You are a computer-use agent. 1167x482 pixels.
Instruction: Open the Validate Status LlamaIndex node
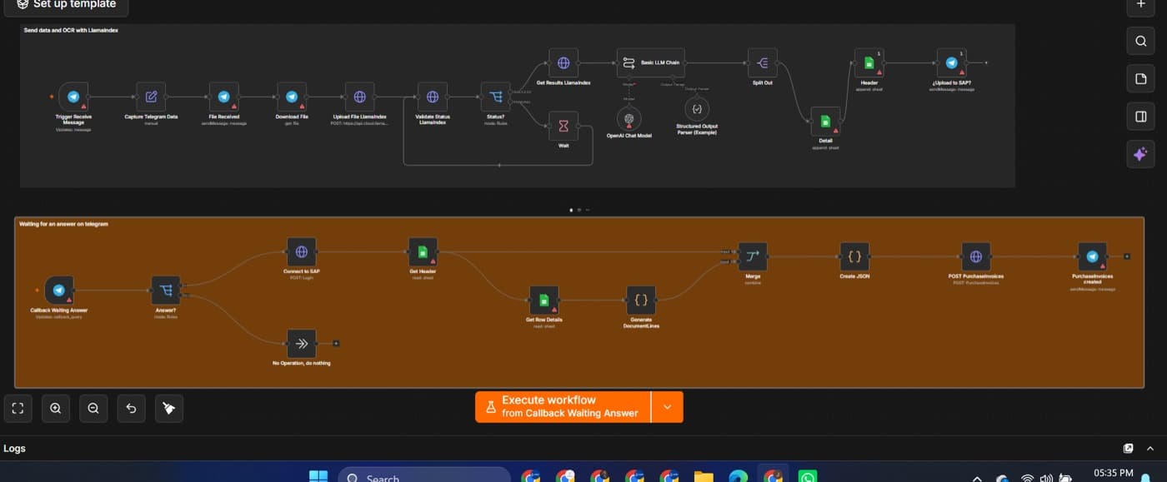pos(432,97)
